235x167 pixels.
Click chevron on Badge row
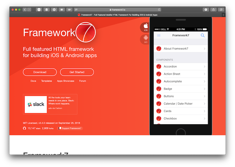pyautogui.click(x=204, y=89)
